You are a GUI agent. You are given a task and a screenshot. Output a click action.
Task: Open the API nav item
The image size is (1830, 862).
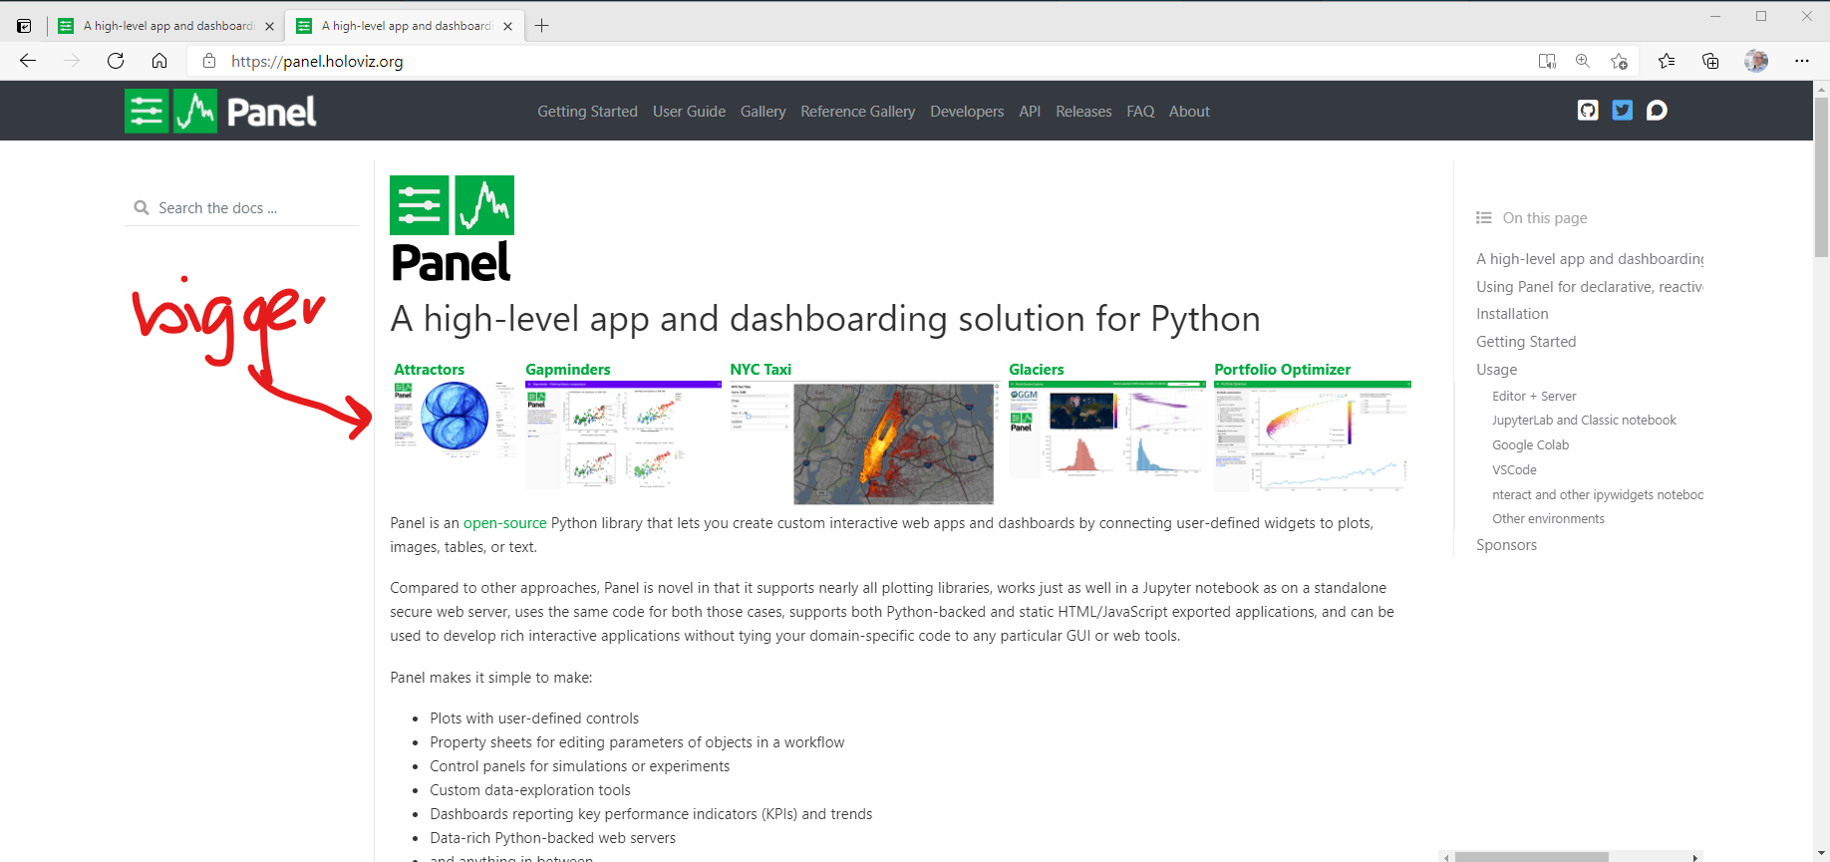(1030, 112)
